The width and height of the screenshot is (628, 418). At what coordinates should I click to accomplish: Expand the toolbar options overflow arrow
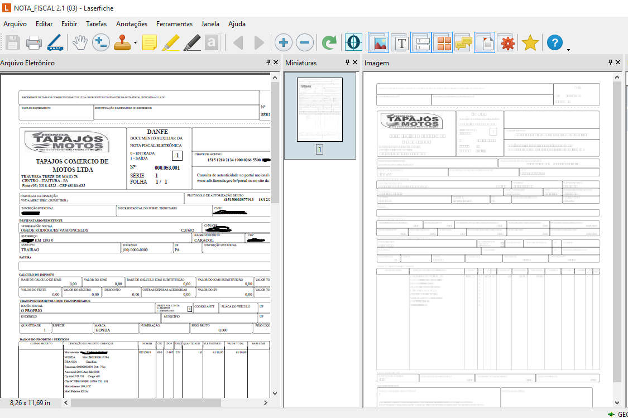(x=568, y=49)
